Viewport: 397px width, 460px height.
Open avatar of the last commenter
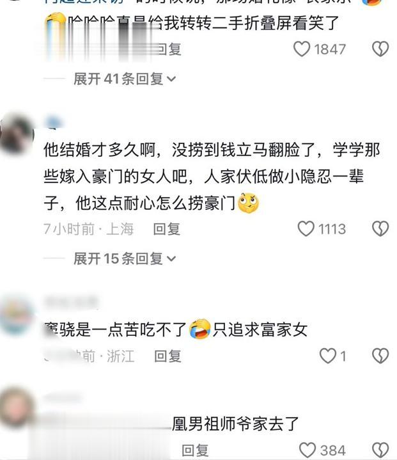click(x=17, y=408)
